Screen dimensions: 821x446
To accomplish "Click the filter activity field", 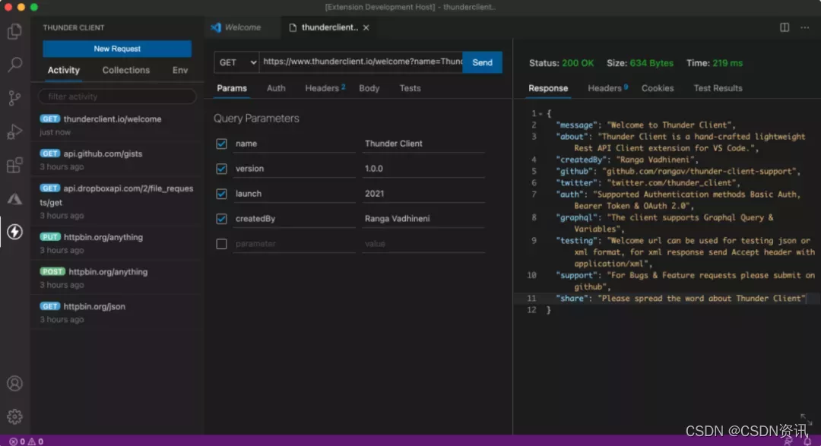I will point(117,96).
